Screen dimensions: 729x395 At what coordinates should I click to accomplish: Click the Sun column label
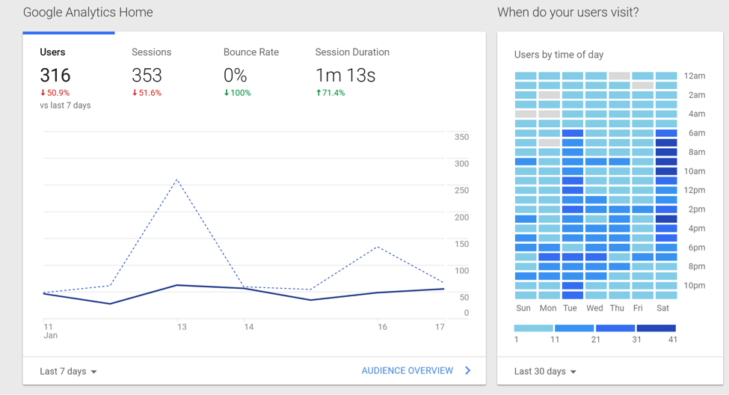[x=523, y=308]
